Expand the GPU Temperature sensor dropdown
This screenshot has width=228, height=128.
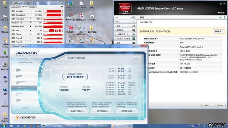click(31, 19)
